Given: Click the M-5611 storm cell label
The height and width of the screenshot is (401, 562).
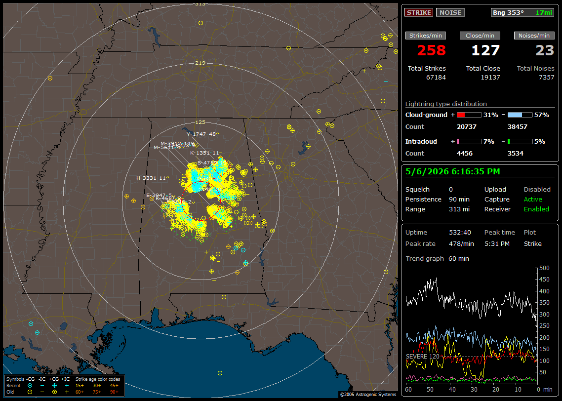Looking at the screenshot, I should click(166, 148).
